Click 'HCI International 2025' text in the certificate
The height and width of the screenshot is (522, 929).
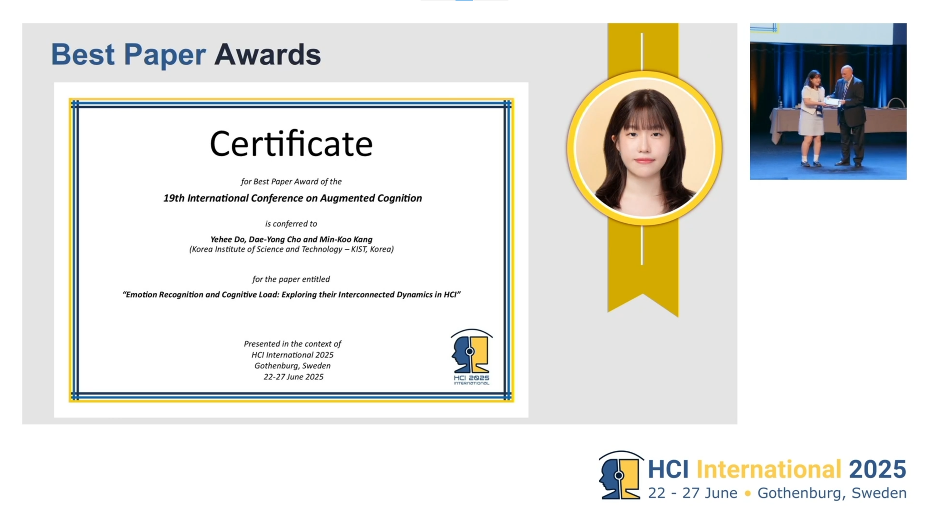coord(293,355)
